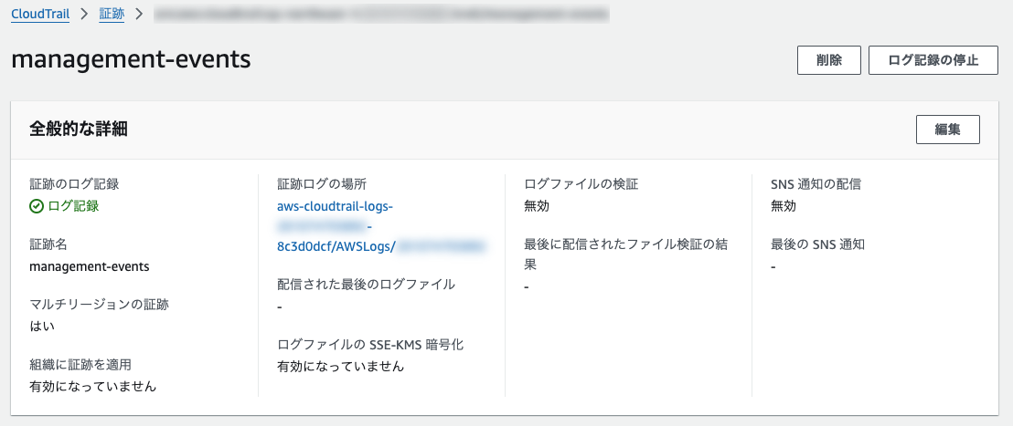This screenshot has height=426, width=1013.
Task: Select the 最後の SNS 通知 label
Action: pos(818,244)
